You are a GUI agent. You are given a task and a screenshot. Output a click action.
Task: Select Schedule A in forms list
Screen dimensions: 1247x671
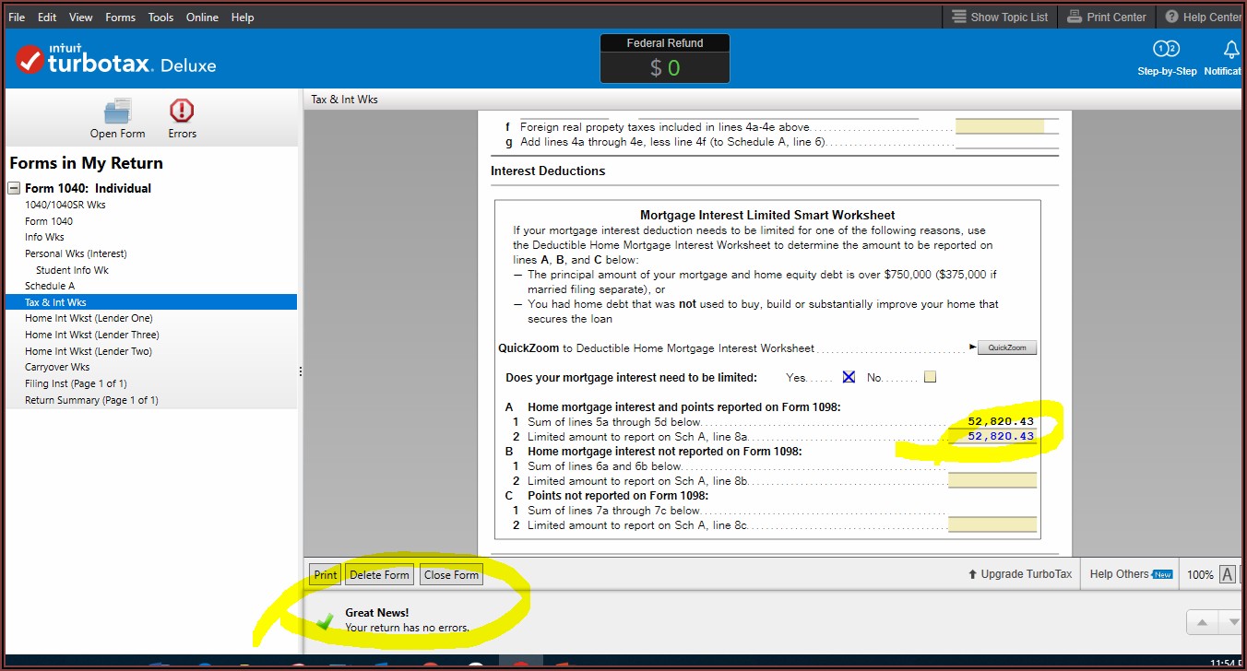(50, 286)
